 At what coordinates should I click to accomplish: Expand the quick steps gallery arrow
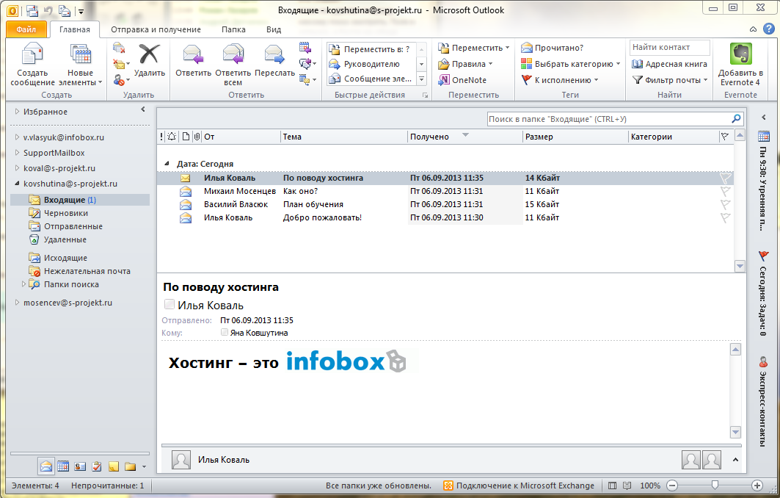coord(421,79)
